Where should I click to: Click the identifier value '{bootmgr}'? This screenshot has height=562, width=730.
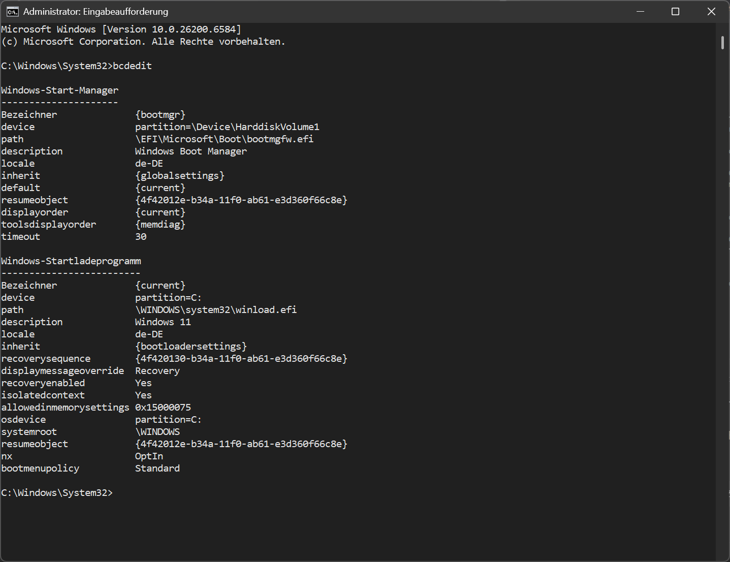click(x=160, y=115)
